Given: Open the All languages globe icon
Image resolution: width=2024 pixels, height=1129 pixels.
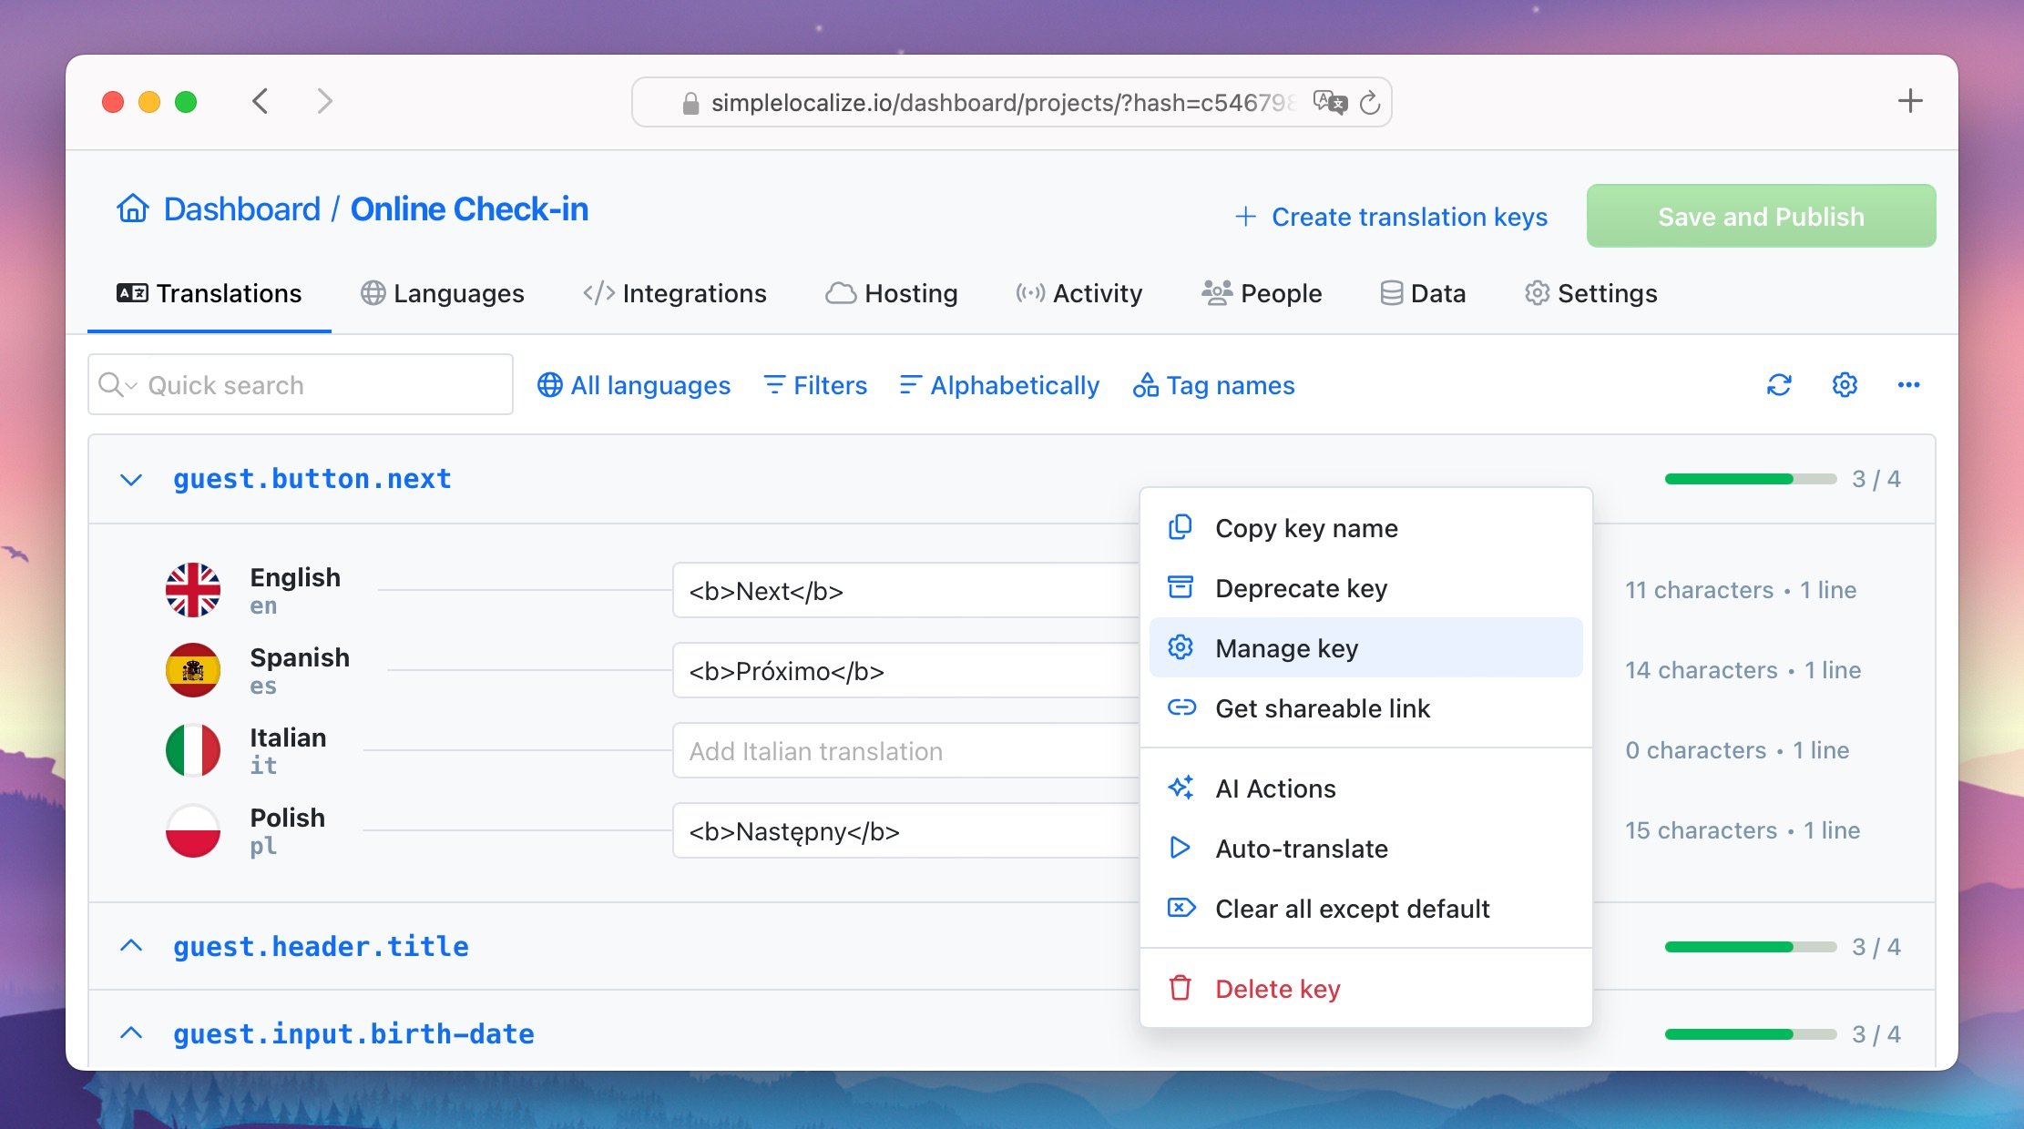Looking at the screenshot, I should point(548,385).
